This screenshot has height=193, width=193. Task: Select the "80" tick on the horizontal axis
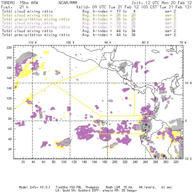pos(54,162)
